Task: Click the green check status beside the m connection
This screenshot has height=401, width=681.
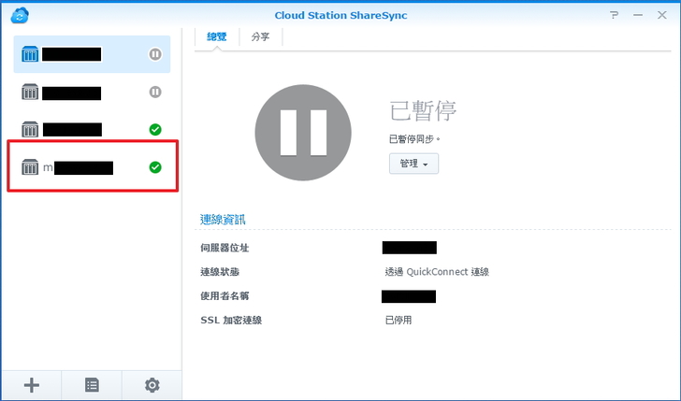Action: pyautogui.click(x=155, y=167)
